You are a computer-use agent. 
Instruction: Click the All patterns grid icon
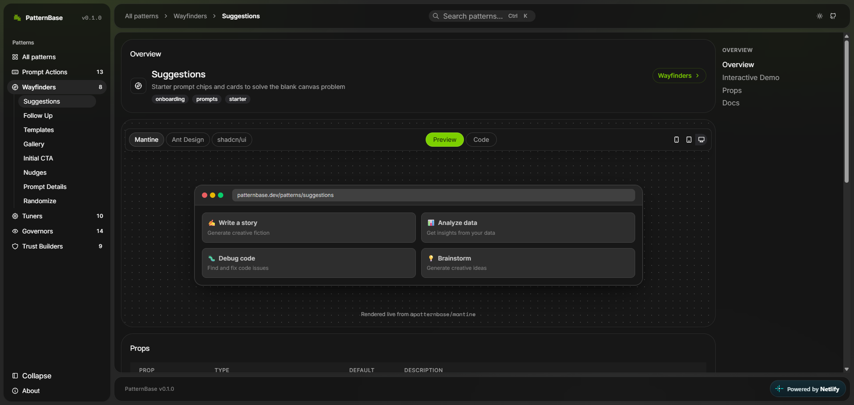[15, 57]
